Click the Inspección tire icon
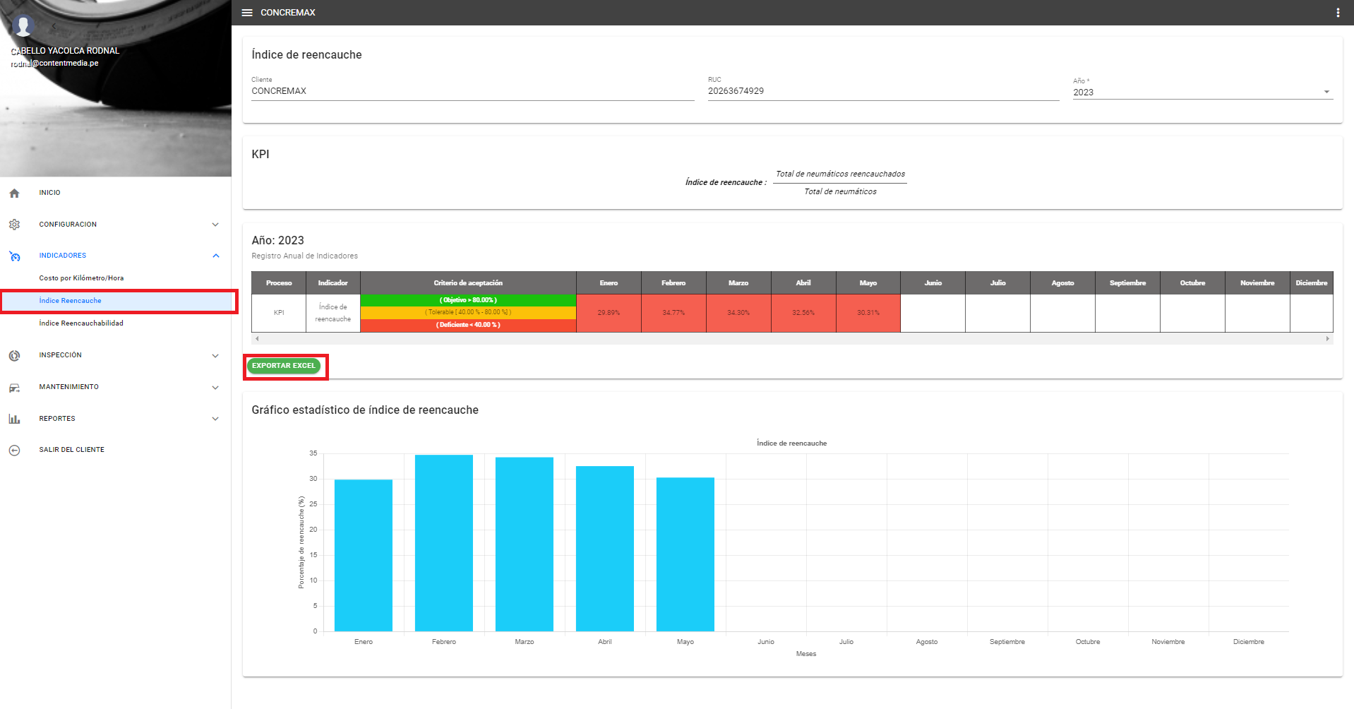This screenshot has height=709, width=1354. [14, 355]
